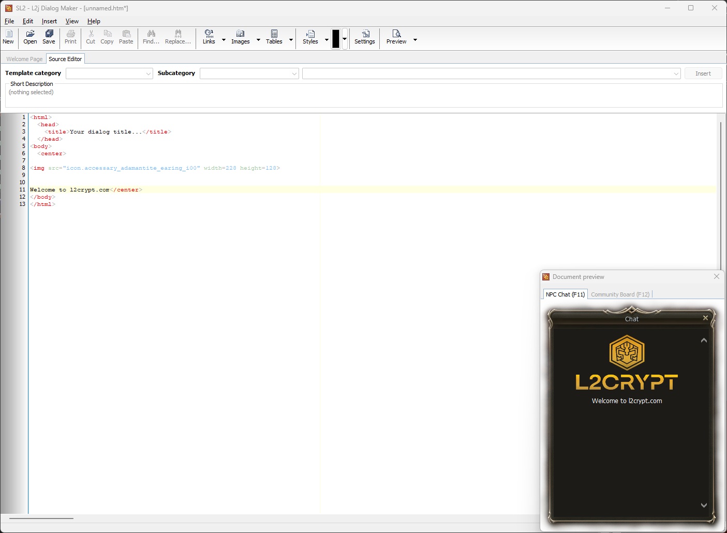Open the Find dialog with the binoculars icon
727x533 pixels.
151,37
